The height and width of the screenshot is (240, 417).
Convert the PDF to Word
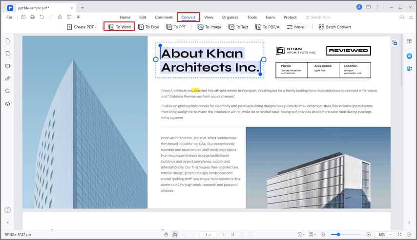pyautogui.click(x=120, y=27)
